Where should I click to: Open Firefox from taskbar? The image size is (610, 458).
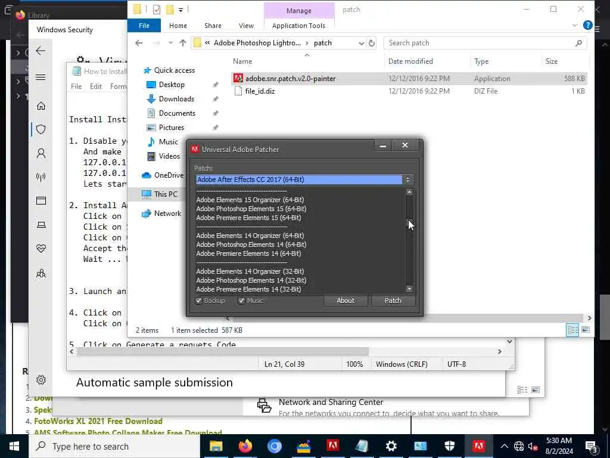pyautogui.click(x=245, y=446)
